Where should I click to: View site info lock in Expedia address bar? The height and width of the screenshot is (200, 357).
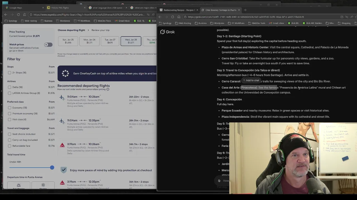31,15
